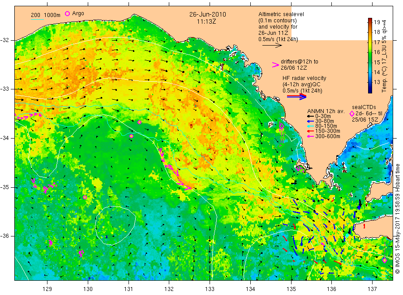
Task: Click the '150-300m' depth range label
Action: click(328, 131)
